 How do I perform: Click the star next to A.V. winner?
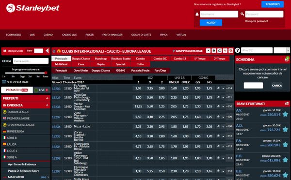[x=285, y=114]
